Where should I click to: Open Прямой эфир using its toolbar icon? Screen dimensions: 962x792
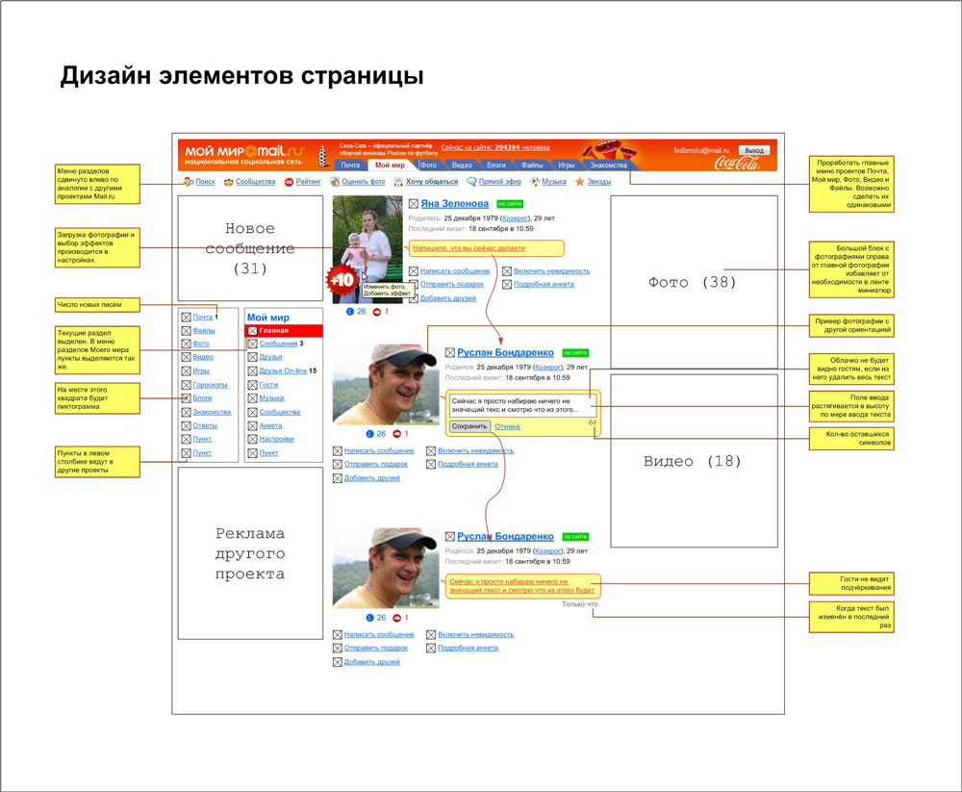tap(473, 180)
